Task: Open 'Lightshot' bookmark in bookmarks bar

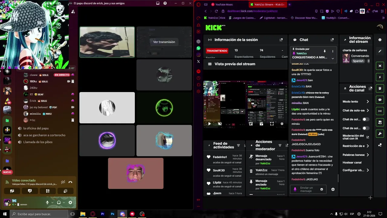Action: click(273, 18)
